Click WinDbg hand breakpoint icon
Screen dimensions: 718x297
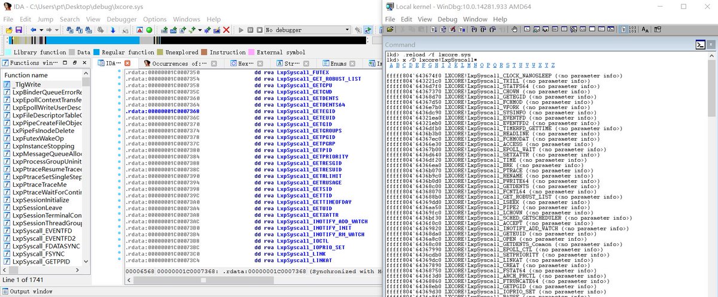coord(516,29)
